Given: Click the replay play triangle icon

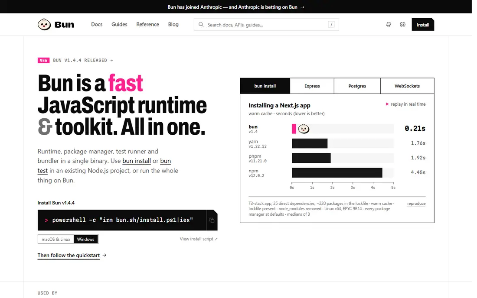Looking at the screenshot, I should click(x=387, y=104).
